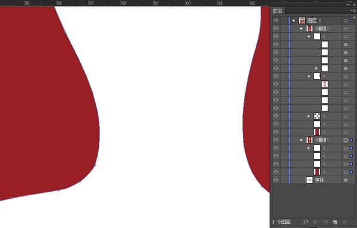Click the 〈编组〉 label of the selected group
Image resolution: width=357 pixels, height=228 pixels.
pyautogui.click(x=322, y=140)
